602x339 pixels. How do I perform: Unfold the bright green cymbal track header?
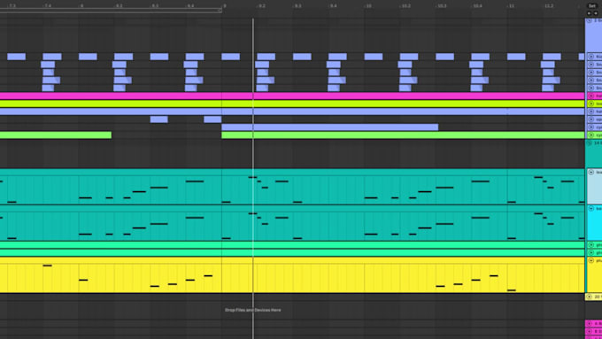pos(591,135)
